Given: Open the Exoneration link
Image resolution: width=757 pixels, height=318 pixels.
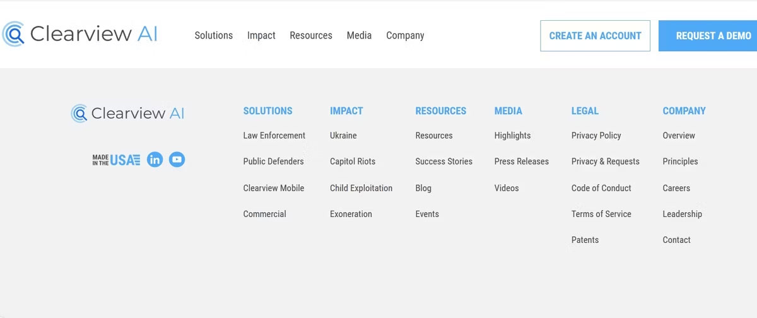Looking at the screenshot, I should click(x=351, y=214).
